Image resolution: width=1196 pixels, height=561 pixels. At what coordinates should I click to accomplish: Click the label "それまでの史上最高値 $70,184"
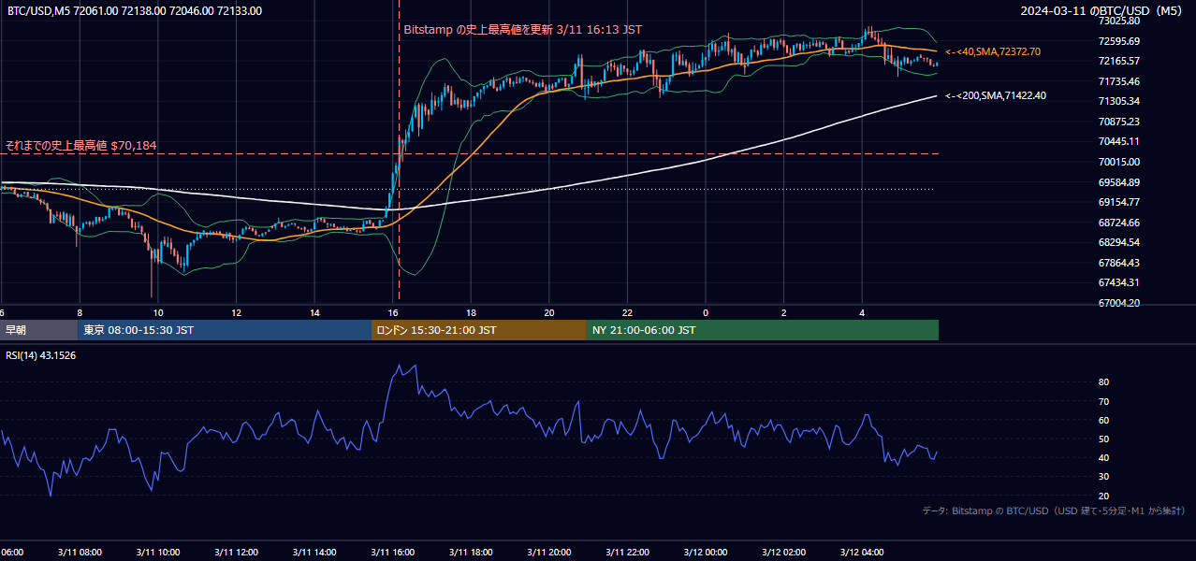click(x=81, y=146)
